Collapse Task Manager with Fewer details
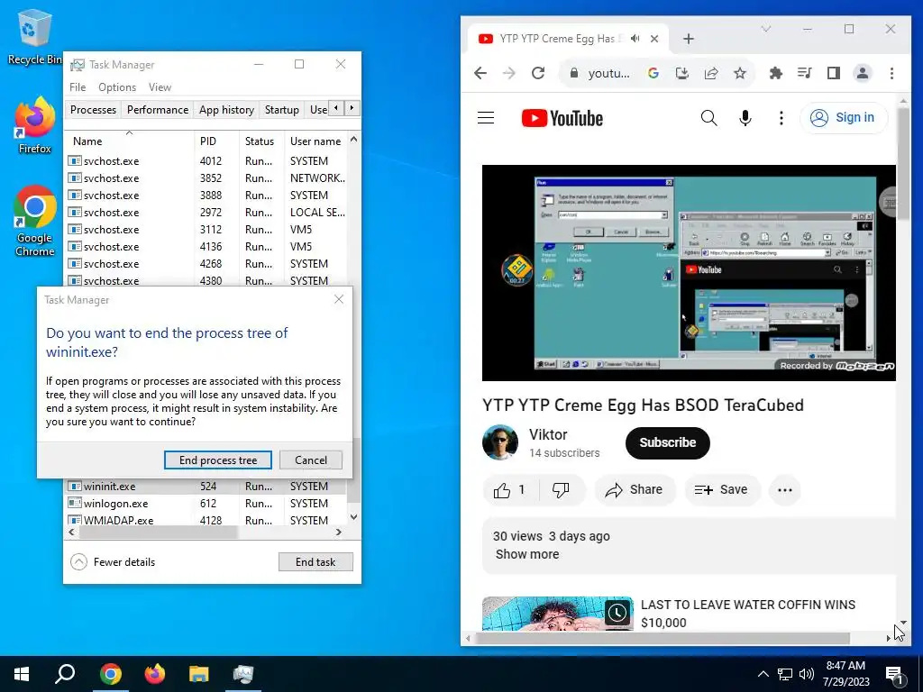Viewport: 923px width, 692px height. (x=113, y=562)
